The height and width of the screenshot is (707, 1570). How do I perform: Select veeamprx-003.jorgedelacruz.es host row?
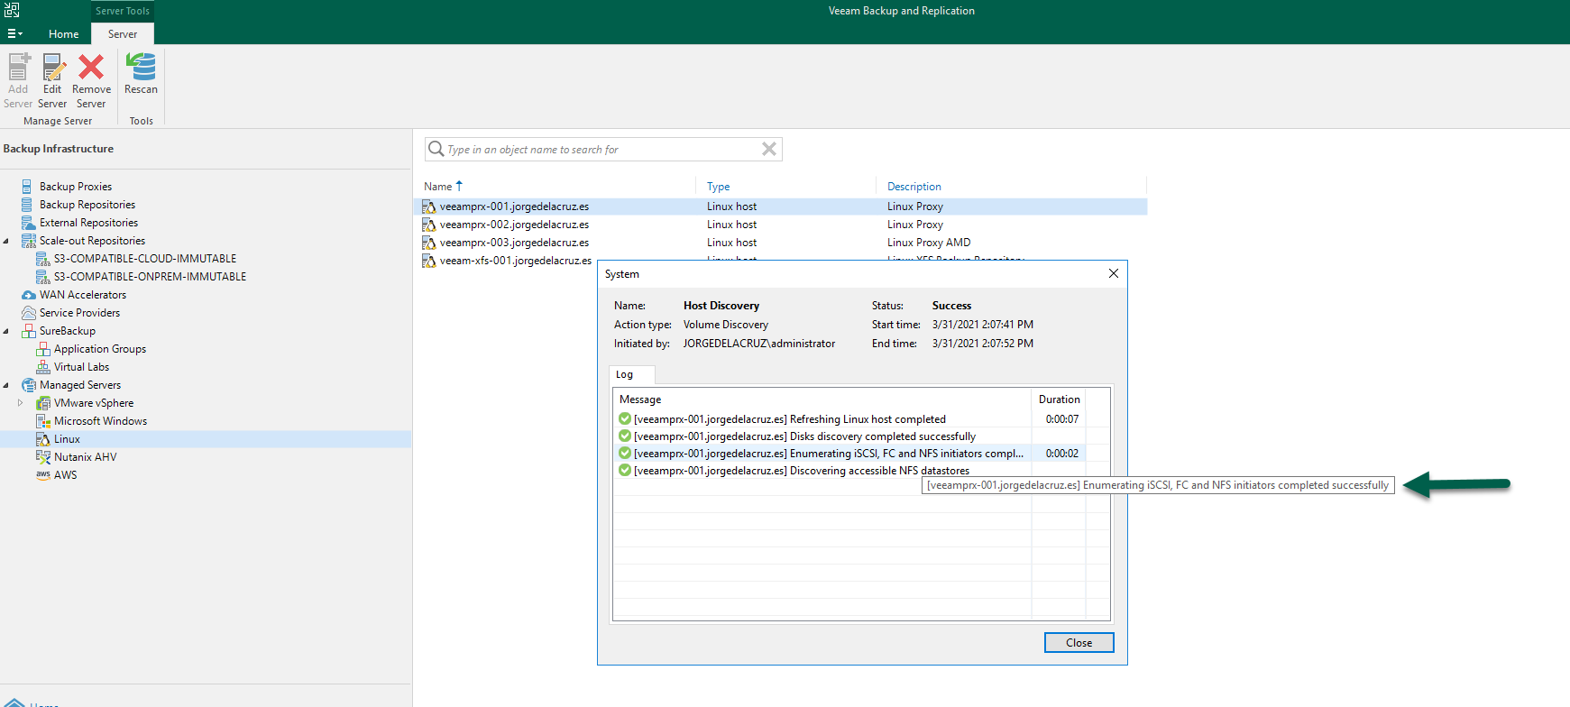[x=780, y=243]
